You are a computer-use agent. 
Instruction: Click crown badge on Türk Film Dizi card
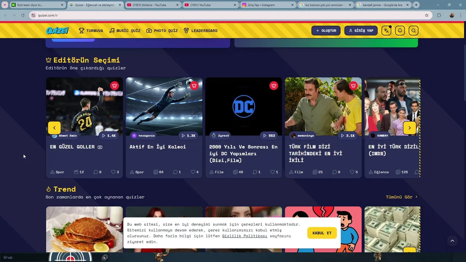coord(353,86)
